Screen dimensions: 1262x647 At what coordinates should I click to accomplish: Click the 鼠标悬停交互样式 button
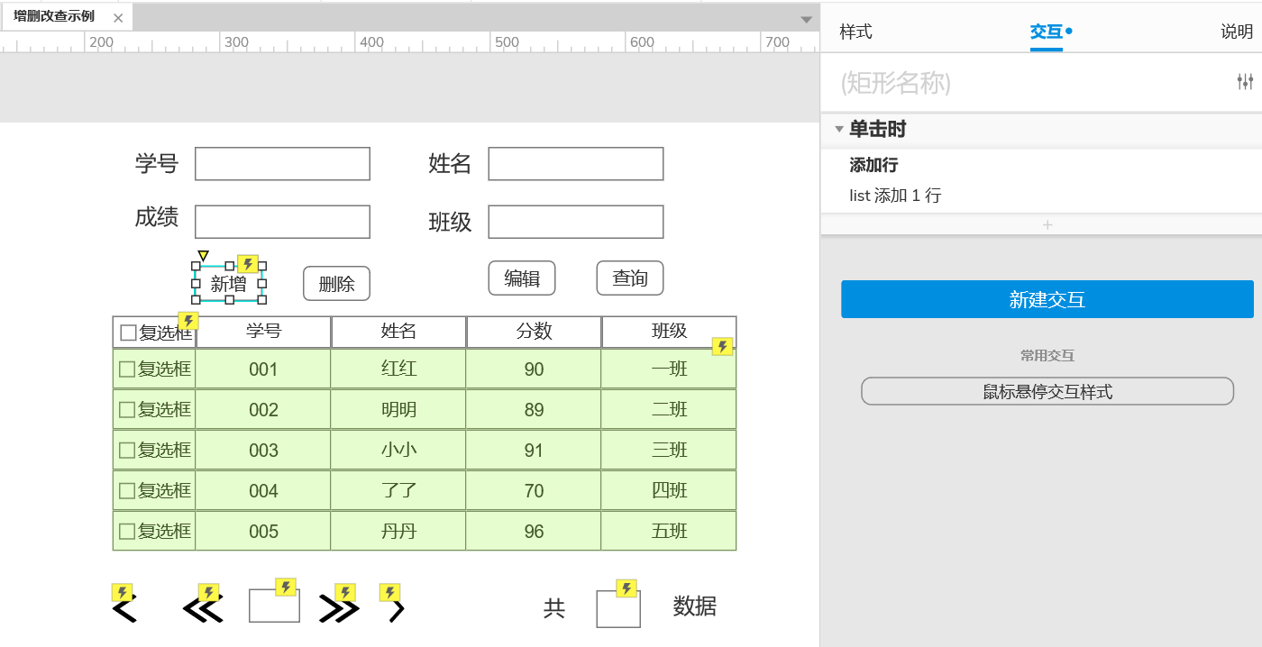pyautogui.click(x=1047, y=392)
